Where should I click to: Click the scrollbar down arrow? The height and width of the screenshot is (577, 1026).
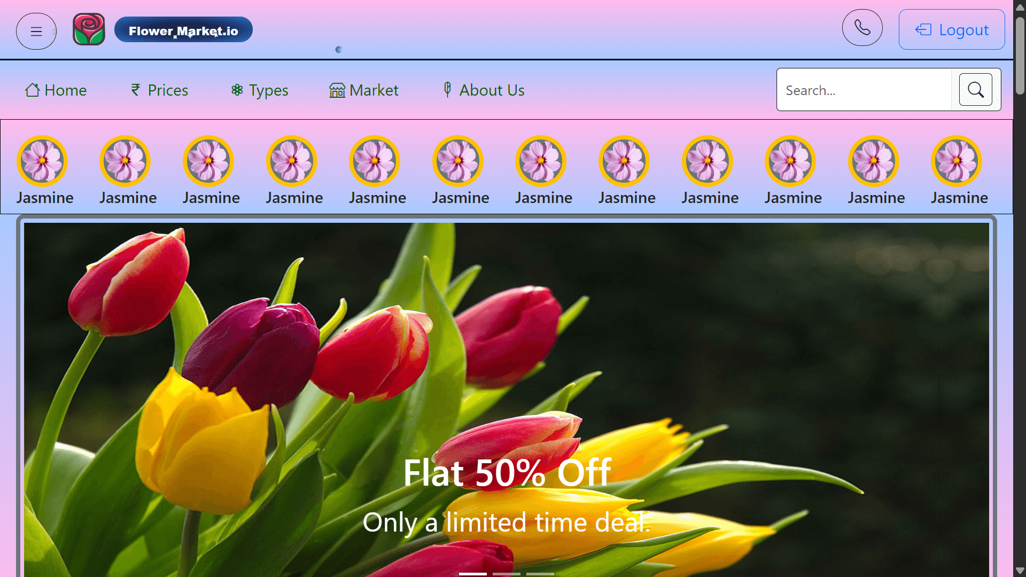pos(1020,571)
